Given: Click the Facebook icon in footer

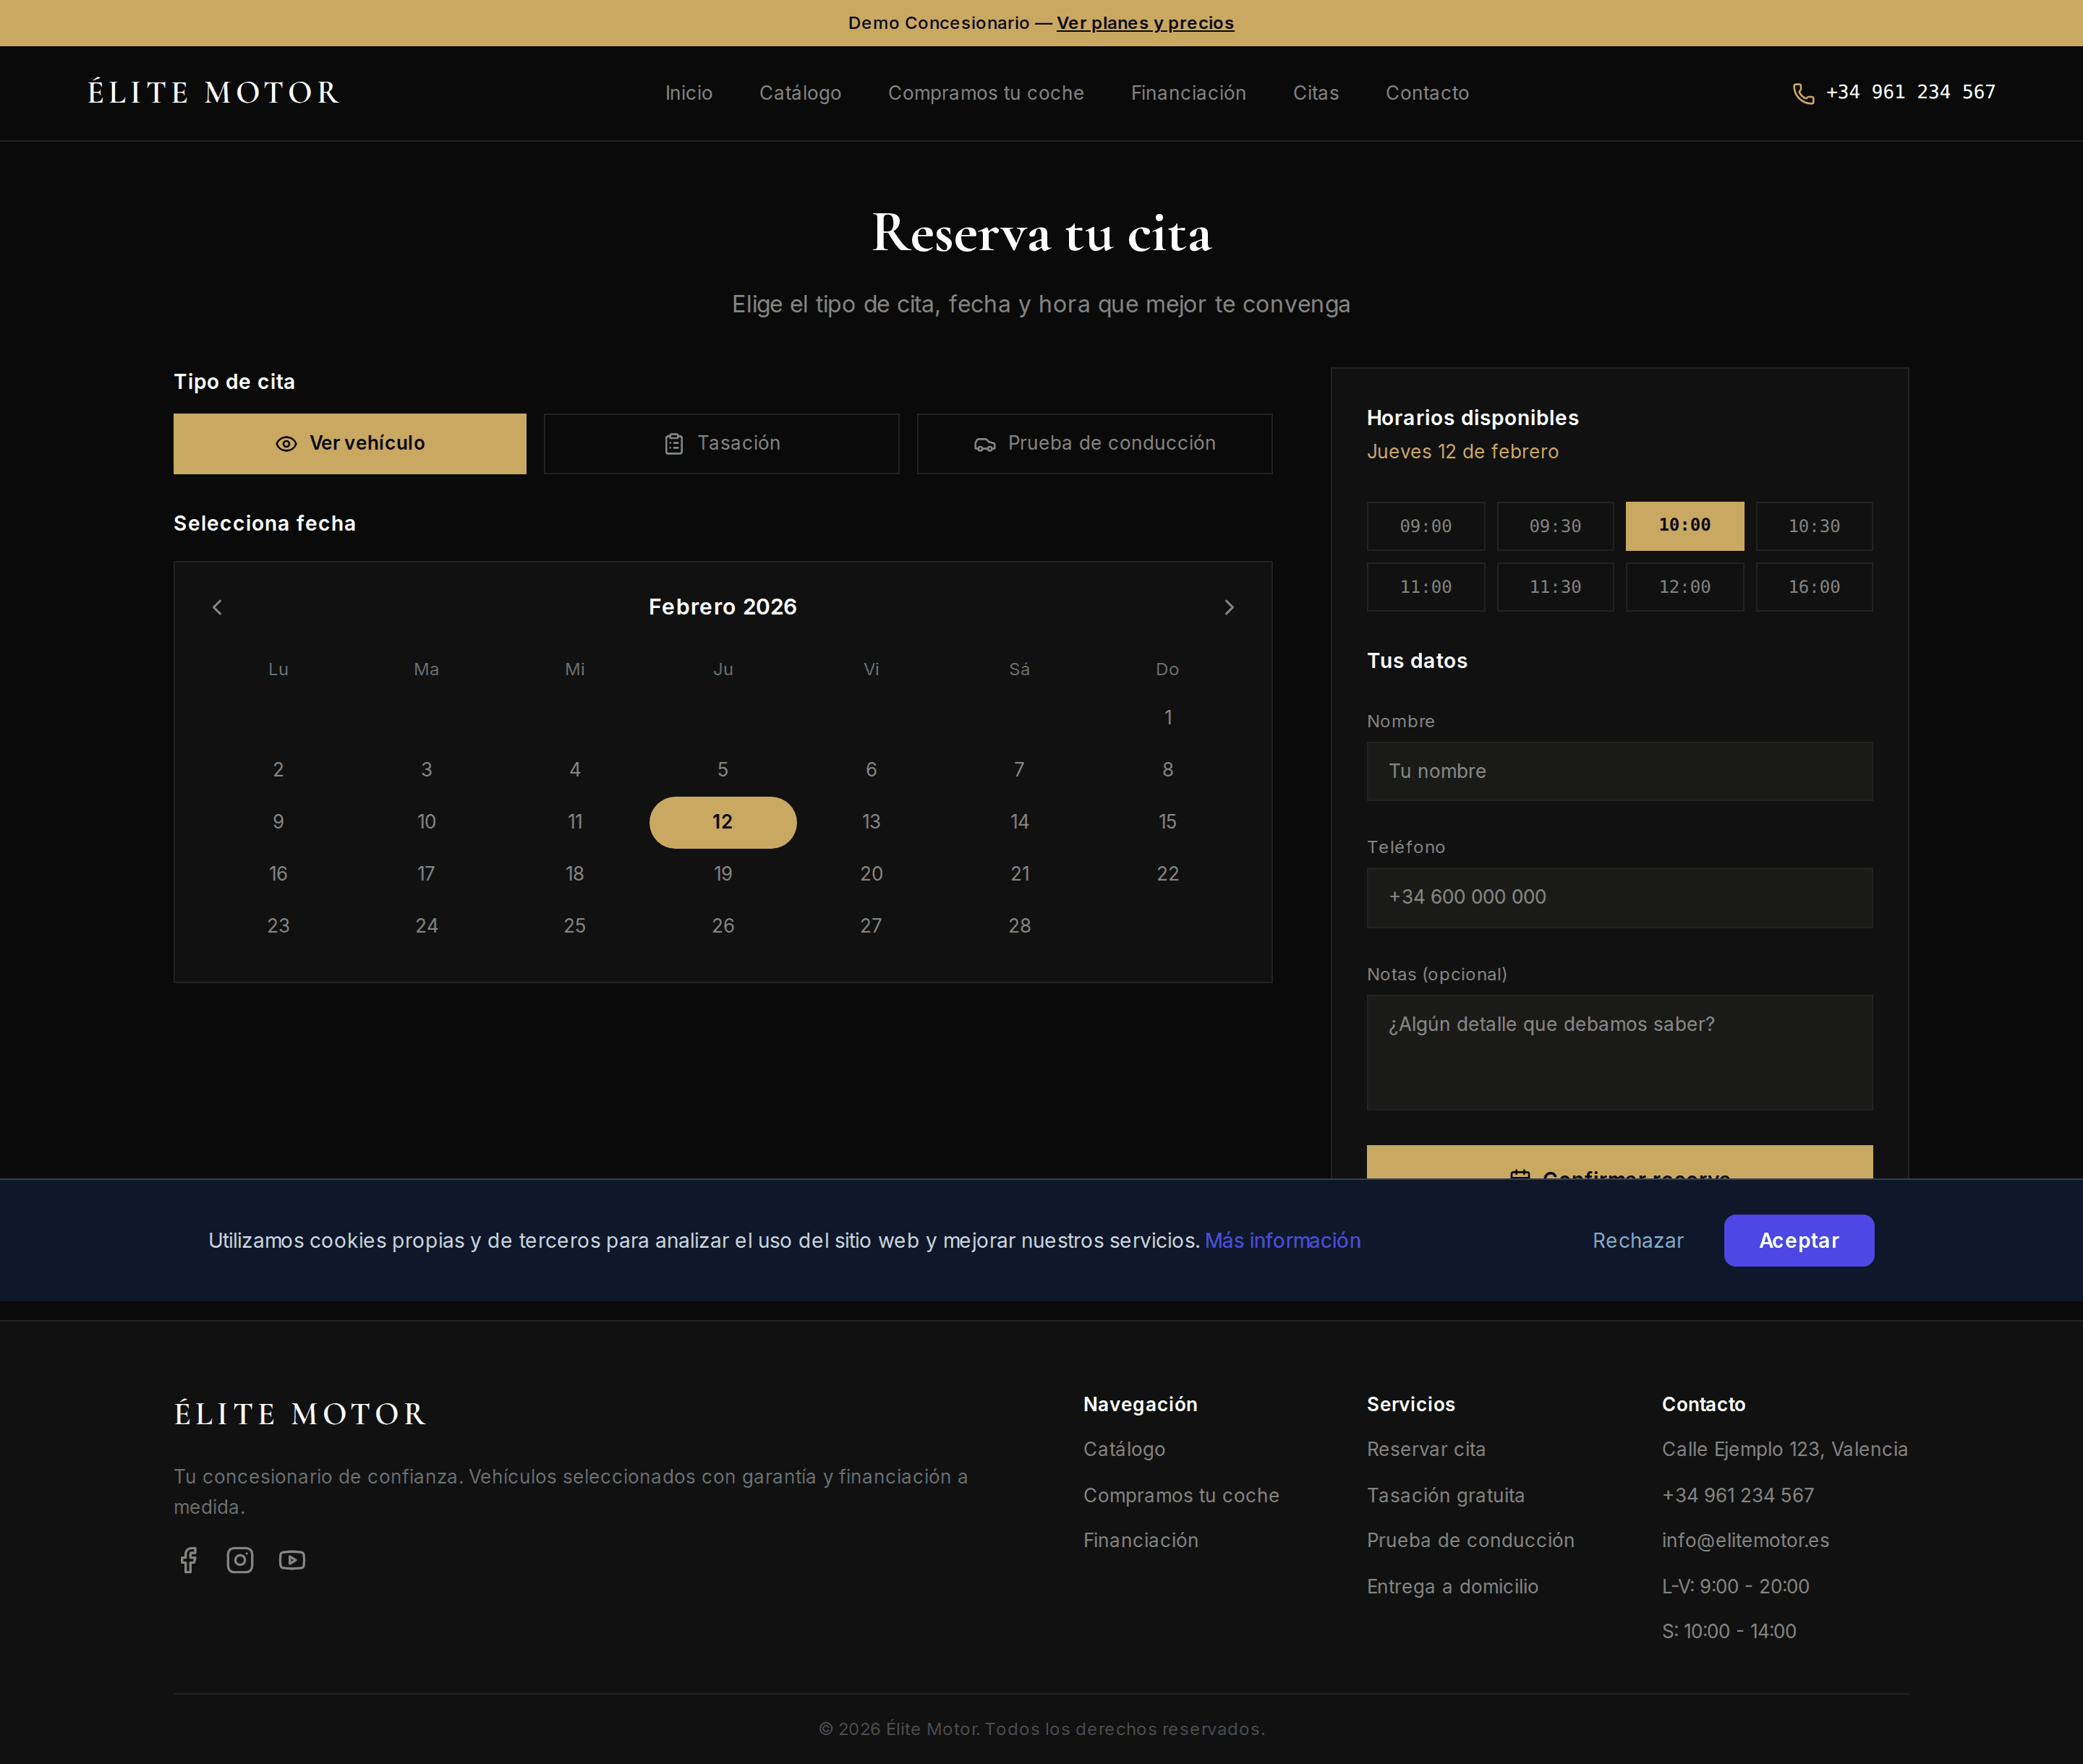Looking at the screenshot, I should pyautogui.click(x=188, y=1560).
